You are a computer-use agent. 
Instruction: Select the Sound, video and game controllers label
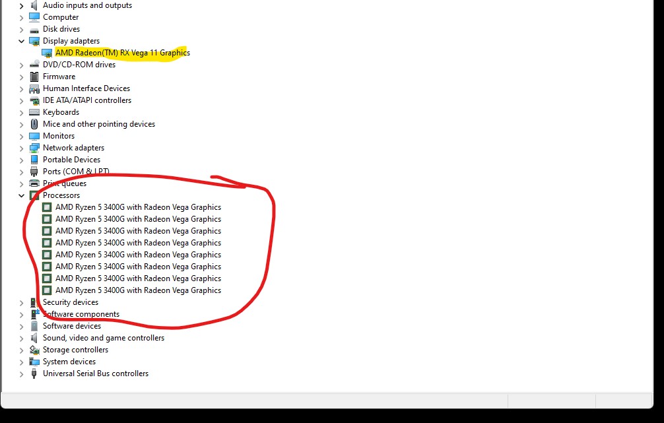103,338
